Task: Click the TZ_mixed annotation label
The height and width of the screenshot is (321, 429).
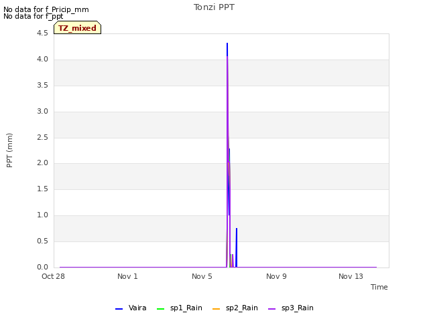Action: [x=78, y=28]
